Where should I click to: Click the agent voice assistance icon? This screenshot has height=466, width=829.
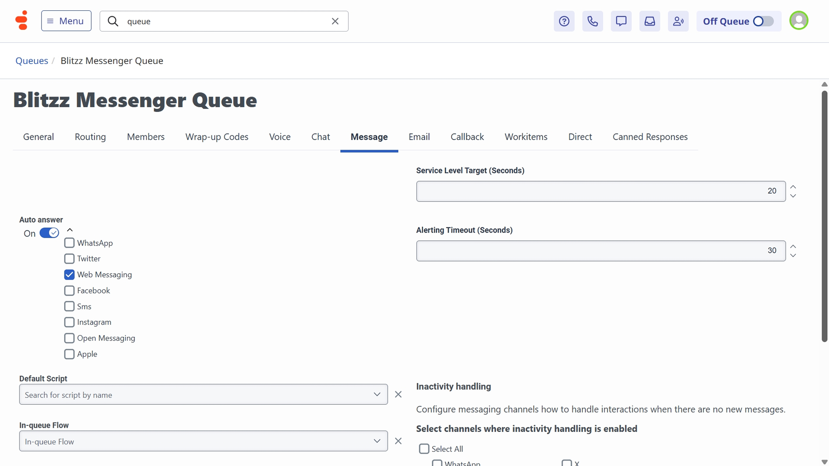678,21
